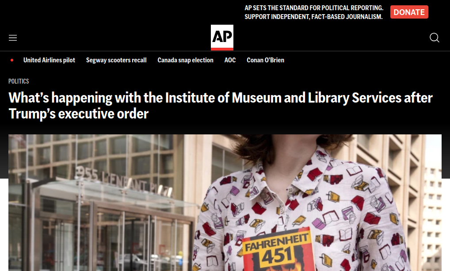Select the Segway scooters recall topic
Screen dimensions: 450x271
[116, 60]
